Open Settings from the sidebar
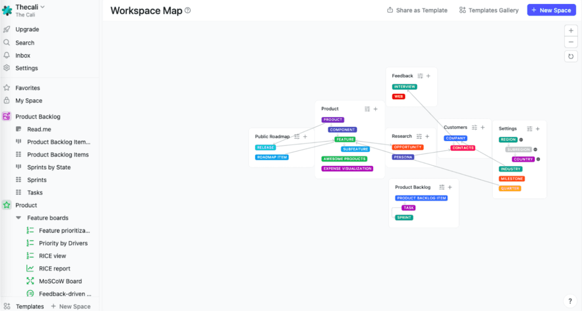Screen dimensions: 582x311 pyautogui.click(x=26, y=68)
